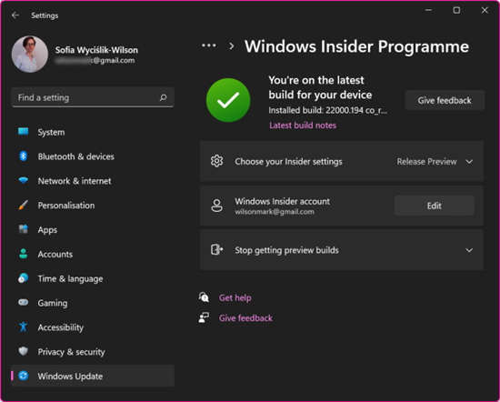Image resolution: width=500 pixels, height=402 pixels.
Task: Click the Bluetooth icon in sidebar
Action: pyautogui.click(x=23, y=156)
